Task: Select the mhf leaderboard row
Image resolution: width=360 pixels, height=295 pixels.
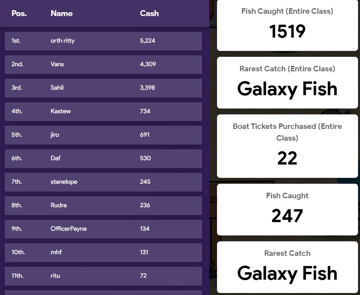Action: (103, 253)
